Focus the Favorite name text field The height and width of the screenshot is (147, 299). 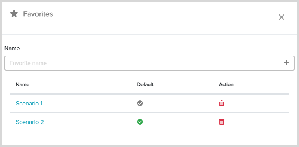click(x=142, y=63)
